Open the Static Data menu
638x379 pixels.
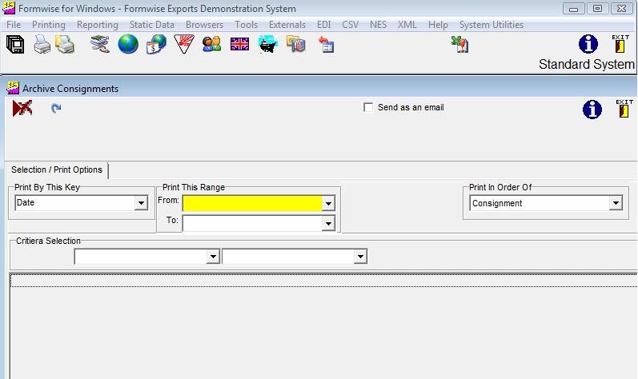152,25
